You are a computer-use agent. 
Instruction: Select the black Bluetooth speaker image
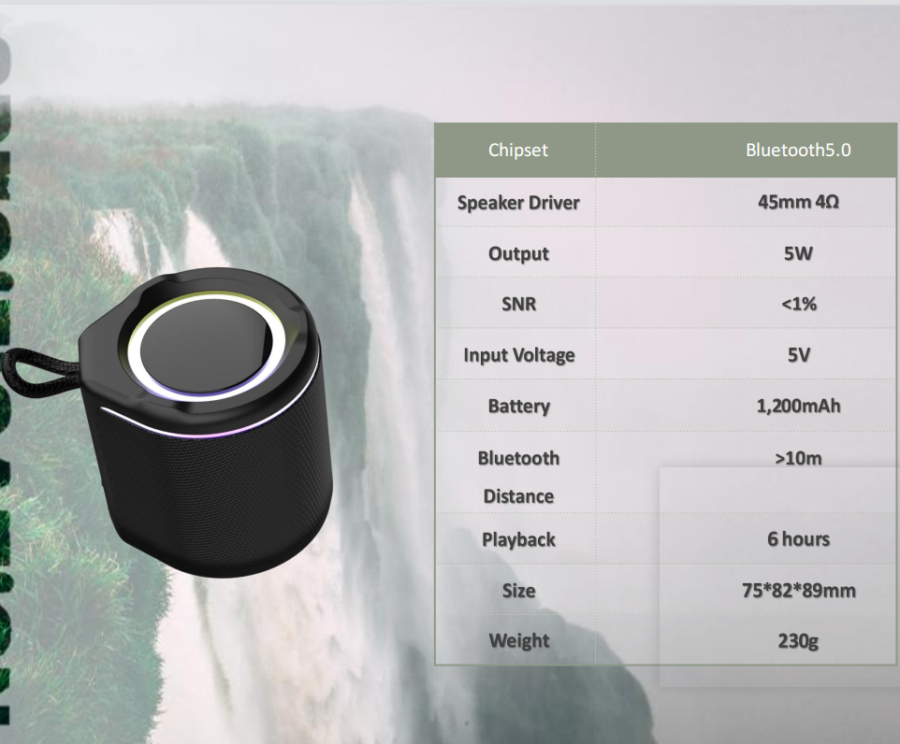click(x=167, y=422)
